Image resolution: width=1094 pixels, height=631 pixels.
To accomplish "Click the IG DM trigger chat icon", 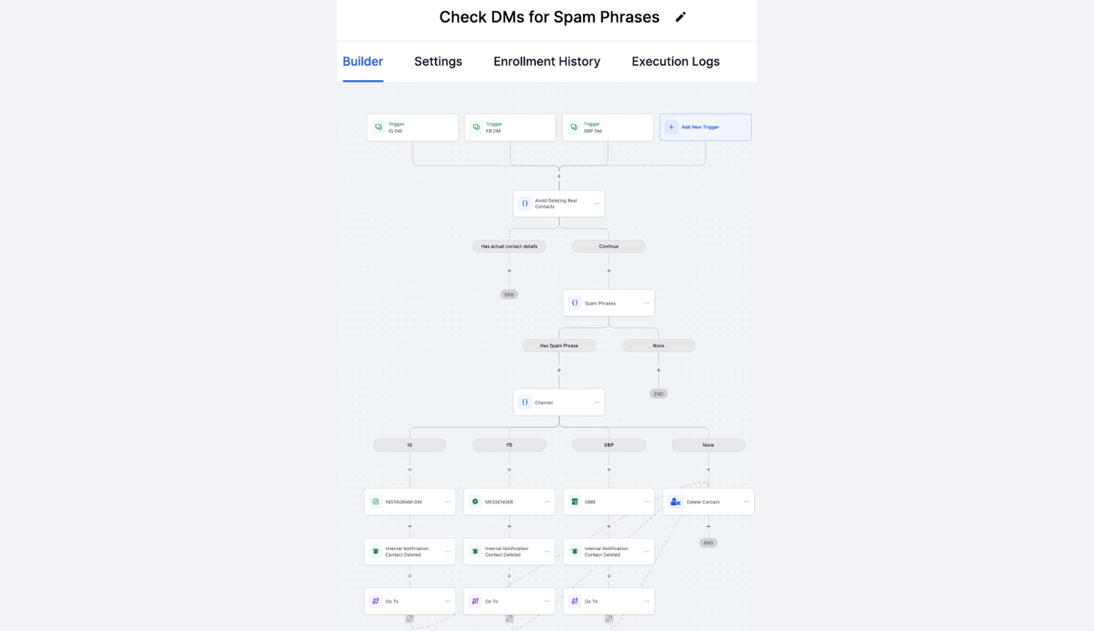I will [378, 127].
